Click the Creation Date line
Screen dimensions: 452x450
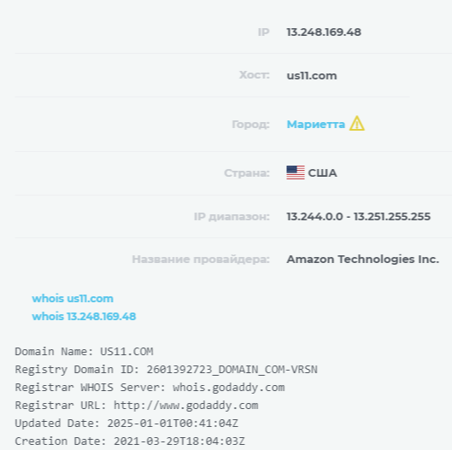point(130,441)
